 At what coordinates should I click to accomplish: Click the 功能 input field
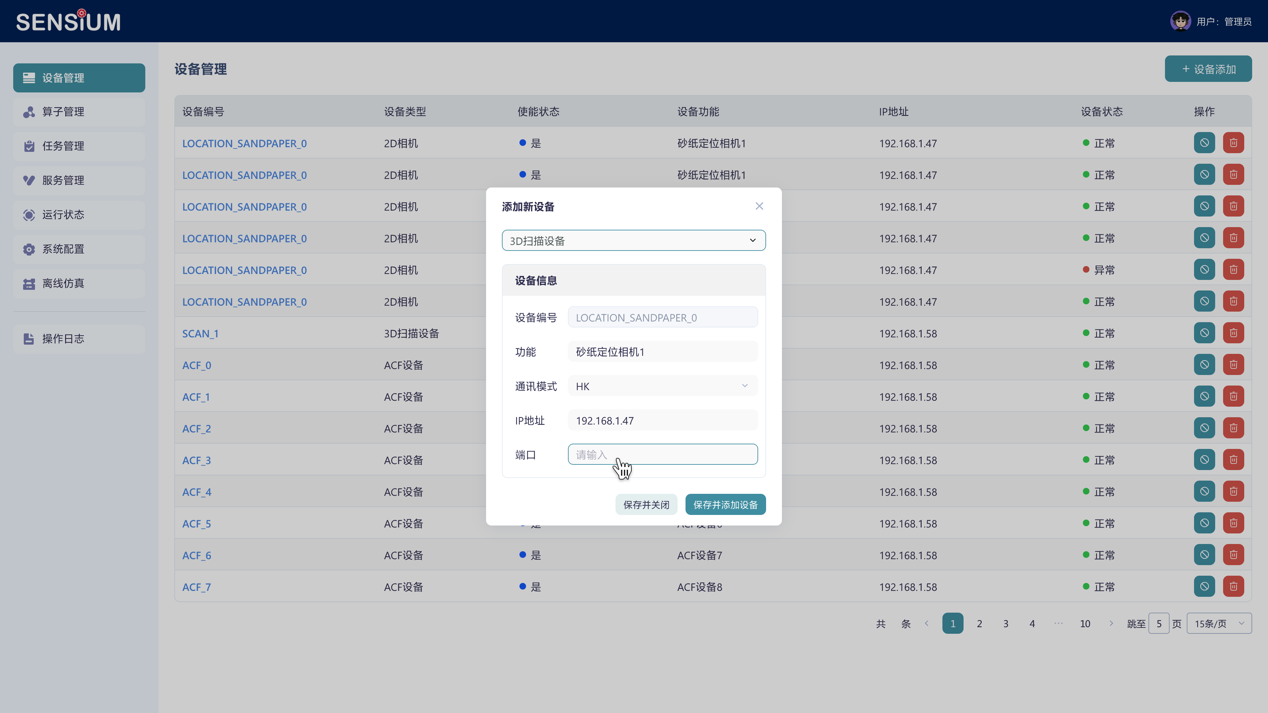[662, 351]
